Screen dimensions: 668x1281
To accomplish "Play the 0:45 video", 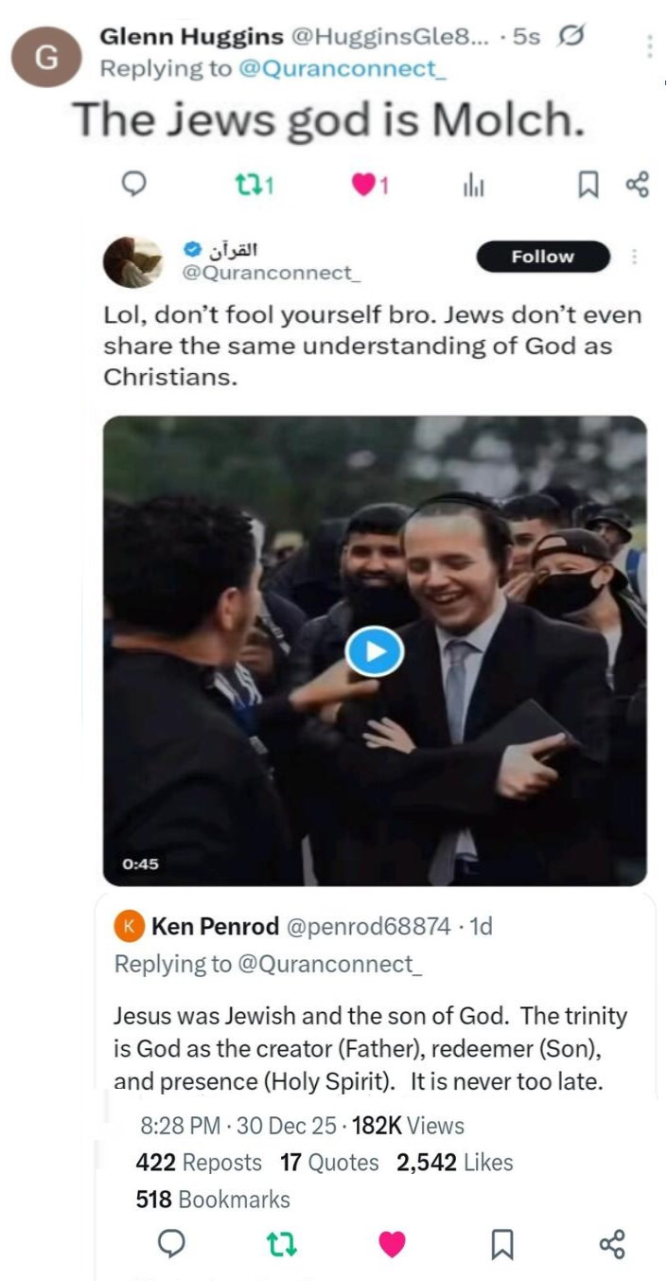I will (374, 651).
